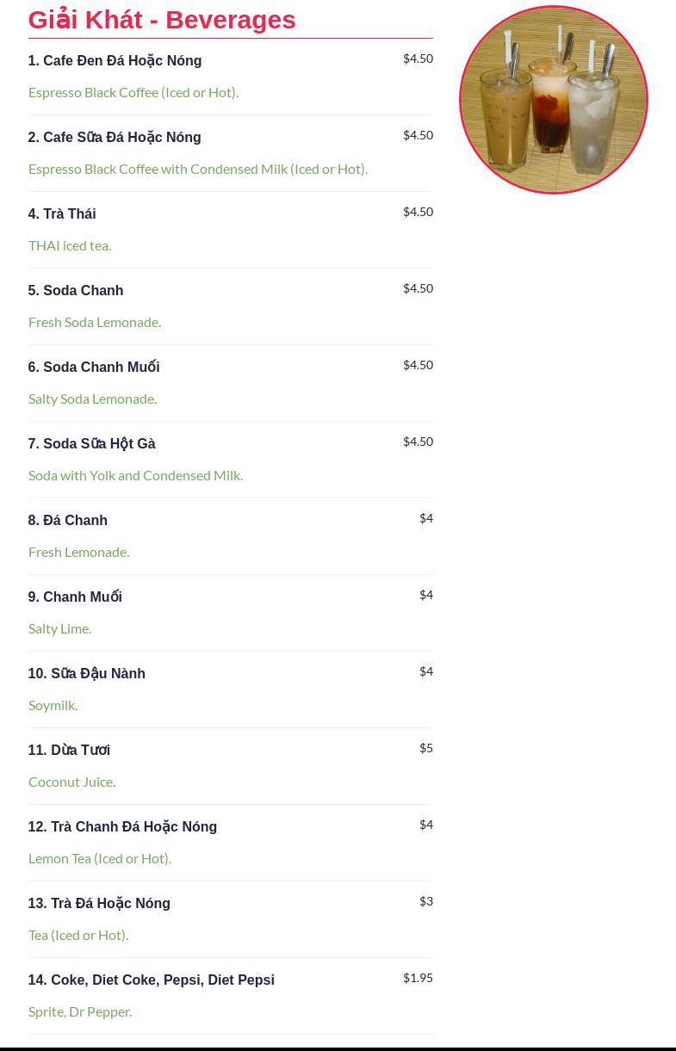
Task: Click the Đá Chanh item title
Action: [x=68, y=521]
